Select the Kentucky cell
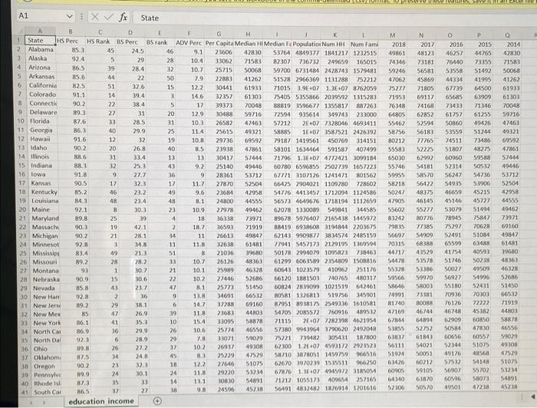 click(x=44, y=192)
